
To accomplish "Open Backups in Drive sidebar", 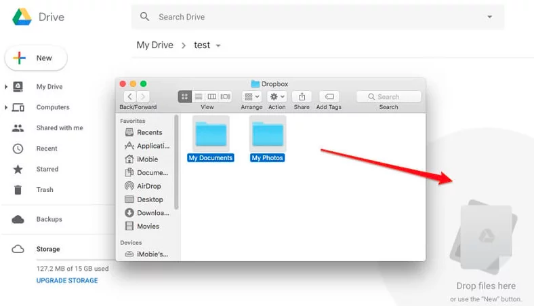I will 49,219.
